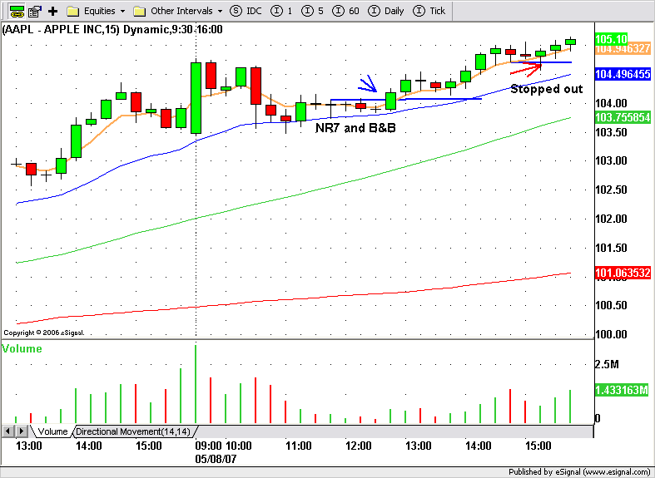
Task: Click the Equities folder icon
Action: (x=73, y=12)
